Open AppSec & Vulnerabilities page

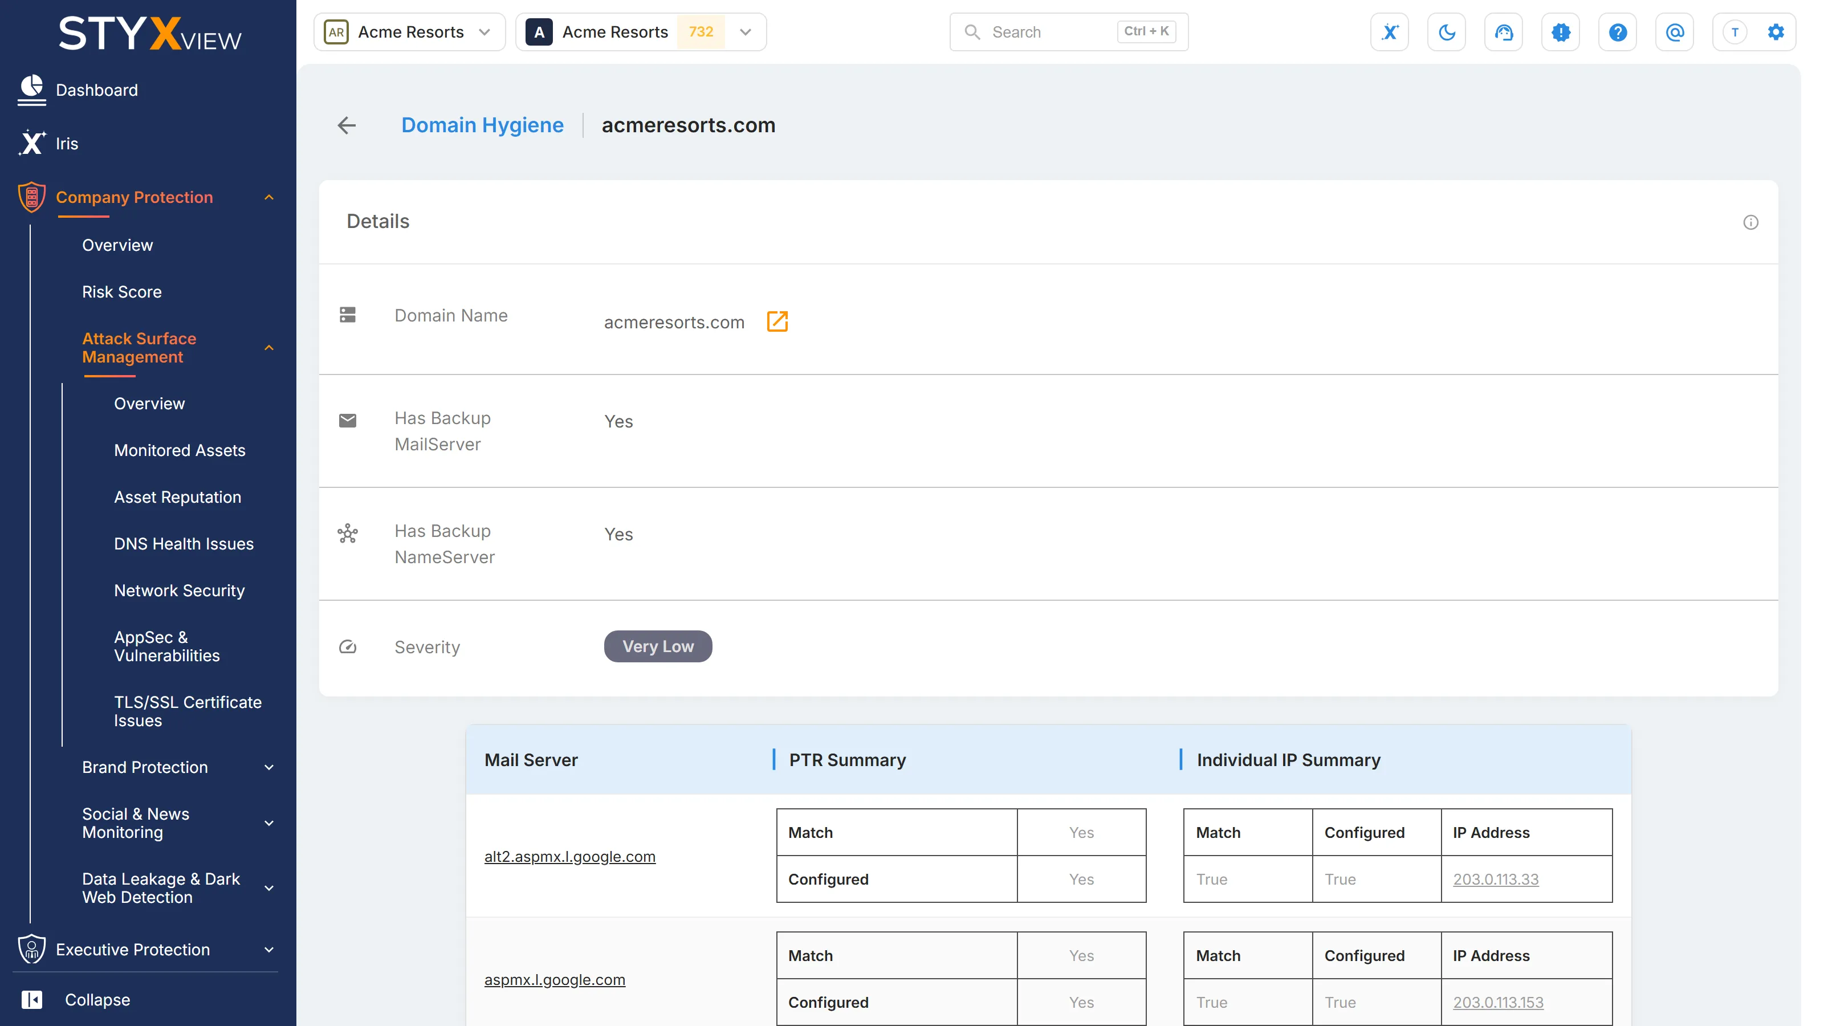coord(167,646)
